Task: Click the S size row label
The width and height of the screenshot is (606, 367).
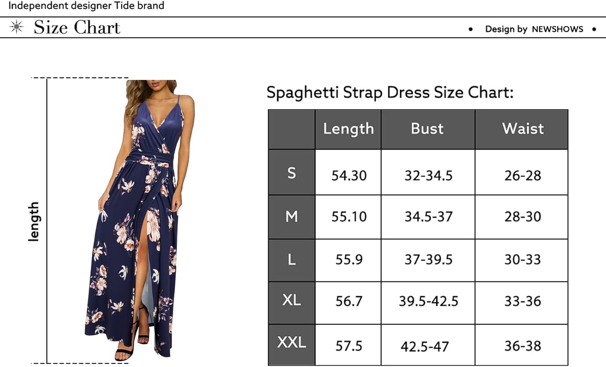Action: point(291,173)
